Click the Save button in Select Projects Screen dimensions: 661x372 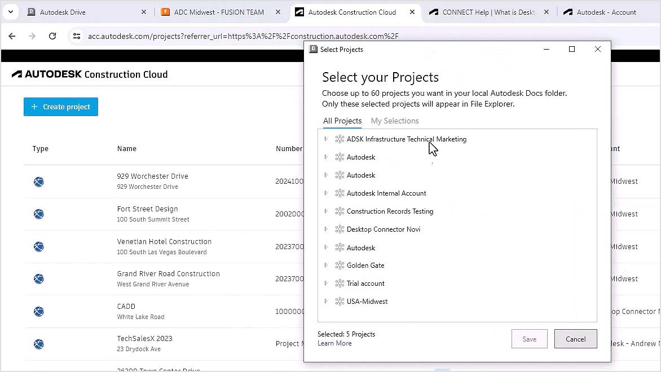[x=530, y=339]
